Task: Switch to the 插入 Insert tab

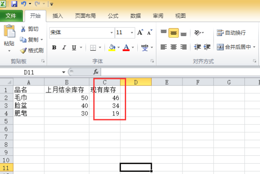Action: pyautogui.click(x=58, y=16)
